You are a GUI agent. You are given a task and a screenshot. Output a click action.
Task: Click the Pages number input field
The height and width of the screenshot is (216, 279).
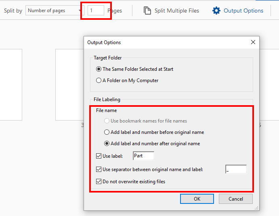(96, 11)
